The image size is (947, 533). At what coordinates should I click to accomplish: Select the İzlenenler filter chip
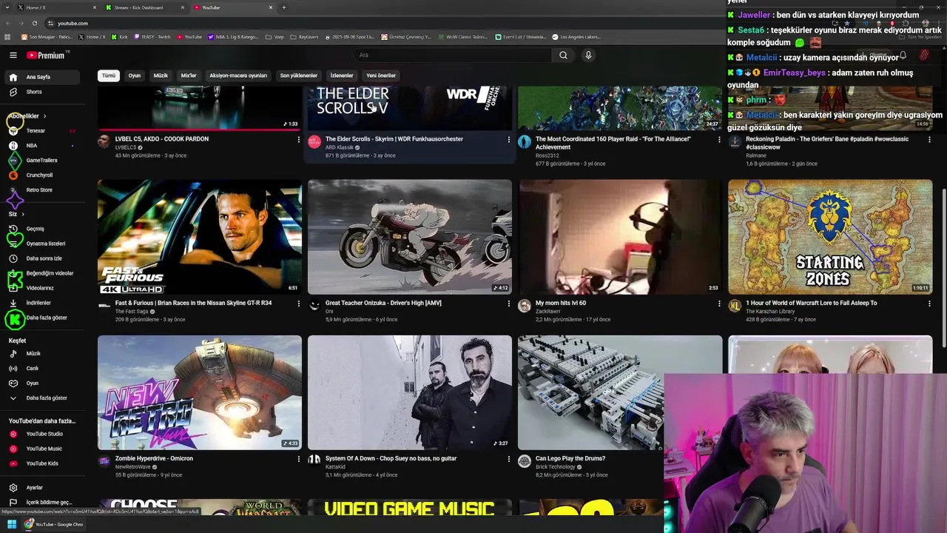coord(342,76)
